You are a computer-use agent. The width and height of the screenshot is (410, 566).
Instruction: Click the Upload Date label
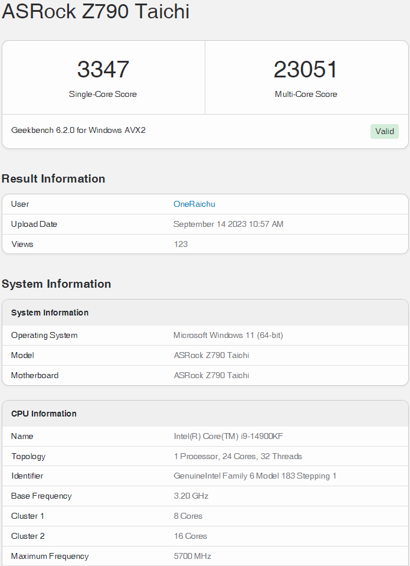pyautogui.click(x=34, y=224)
